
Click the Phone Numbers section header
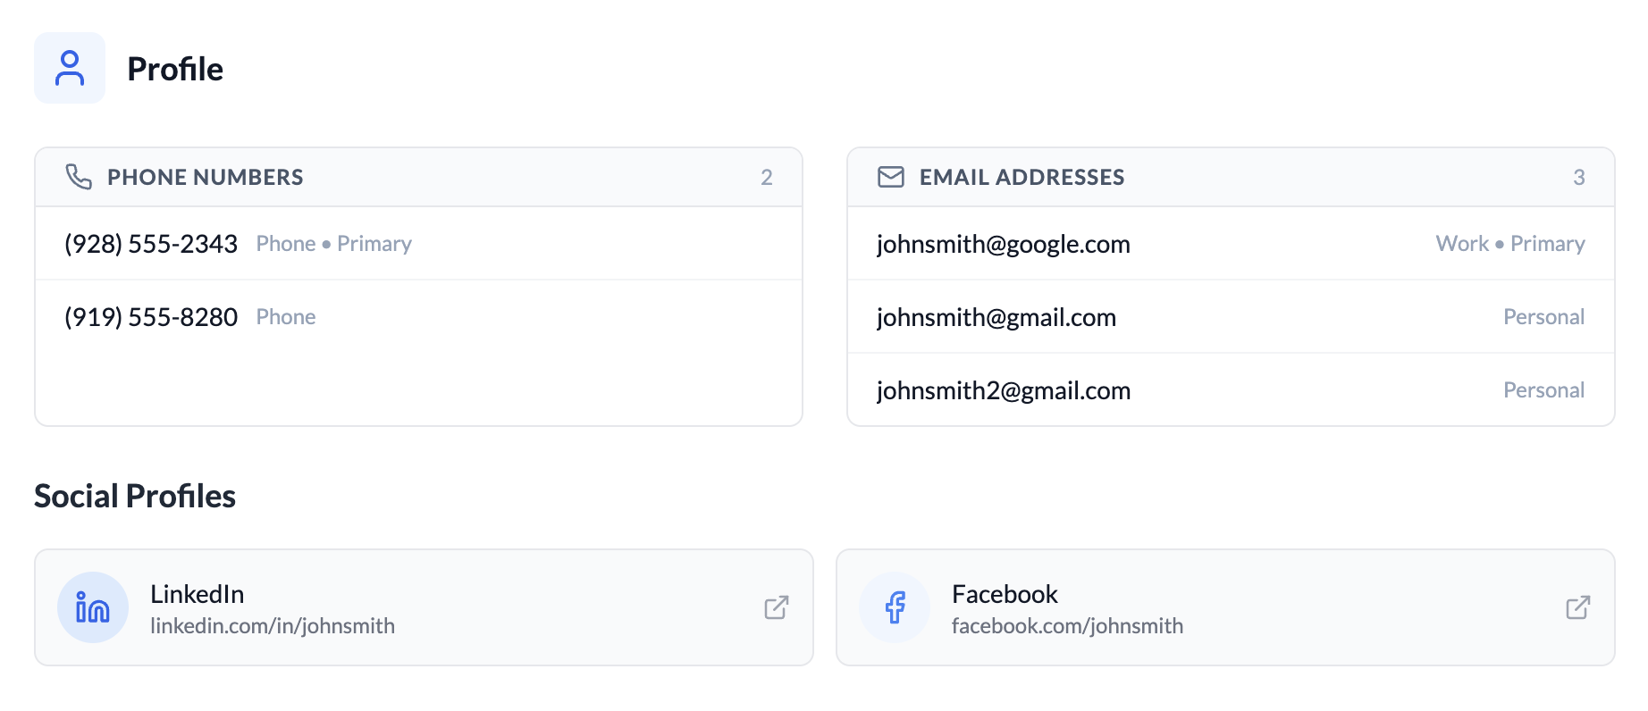click(205, 177)
